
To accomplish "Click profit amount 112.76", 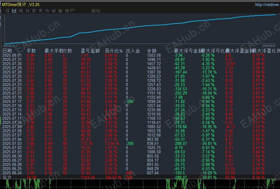I will (87, 143).
